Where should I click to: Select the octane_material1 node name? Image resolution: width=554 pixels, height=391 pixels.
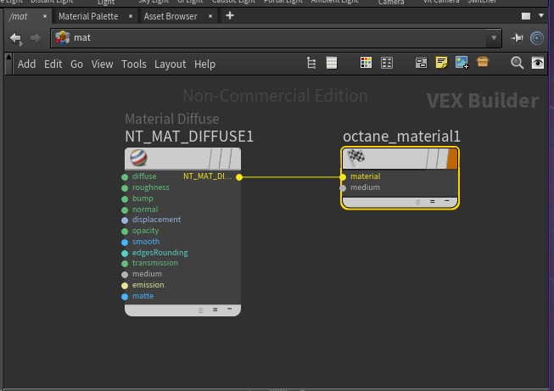coord(401,137)
